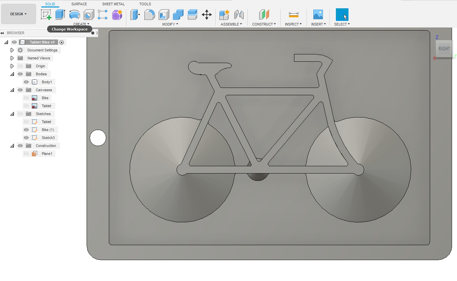Select the Named Views row

point(35,58)
